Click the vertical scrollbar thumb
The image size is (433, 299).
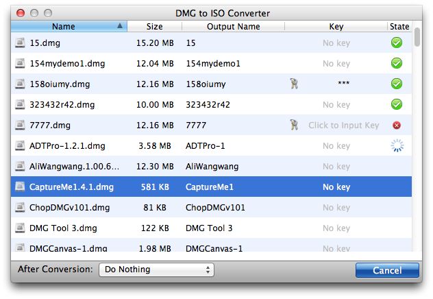(417, 37)
